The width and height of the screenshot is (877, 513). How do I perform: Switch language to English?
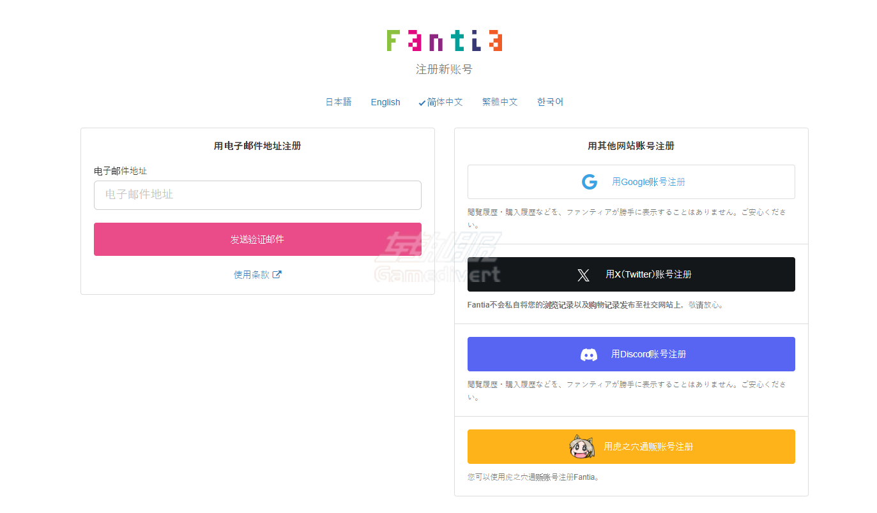385,102
